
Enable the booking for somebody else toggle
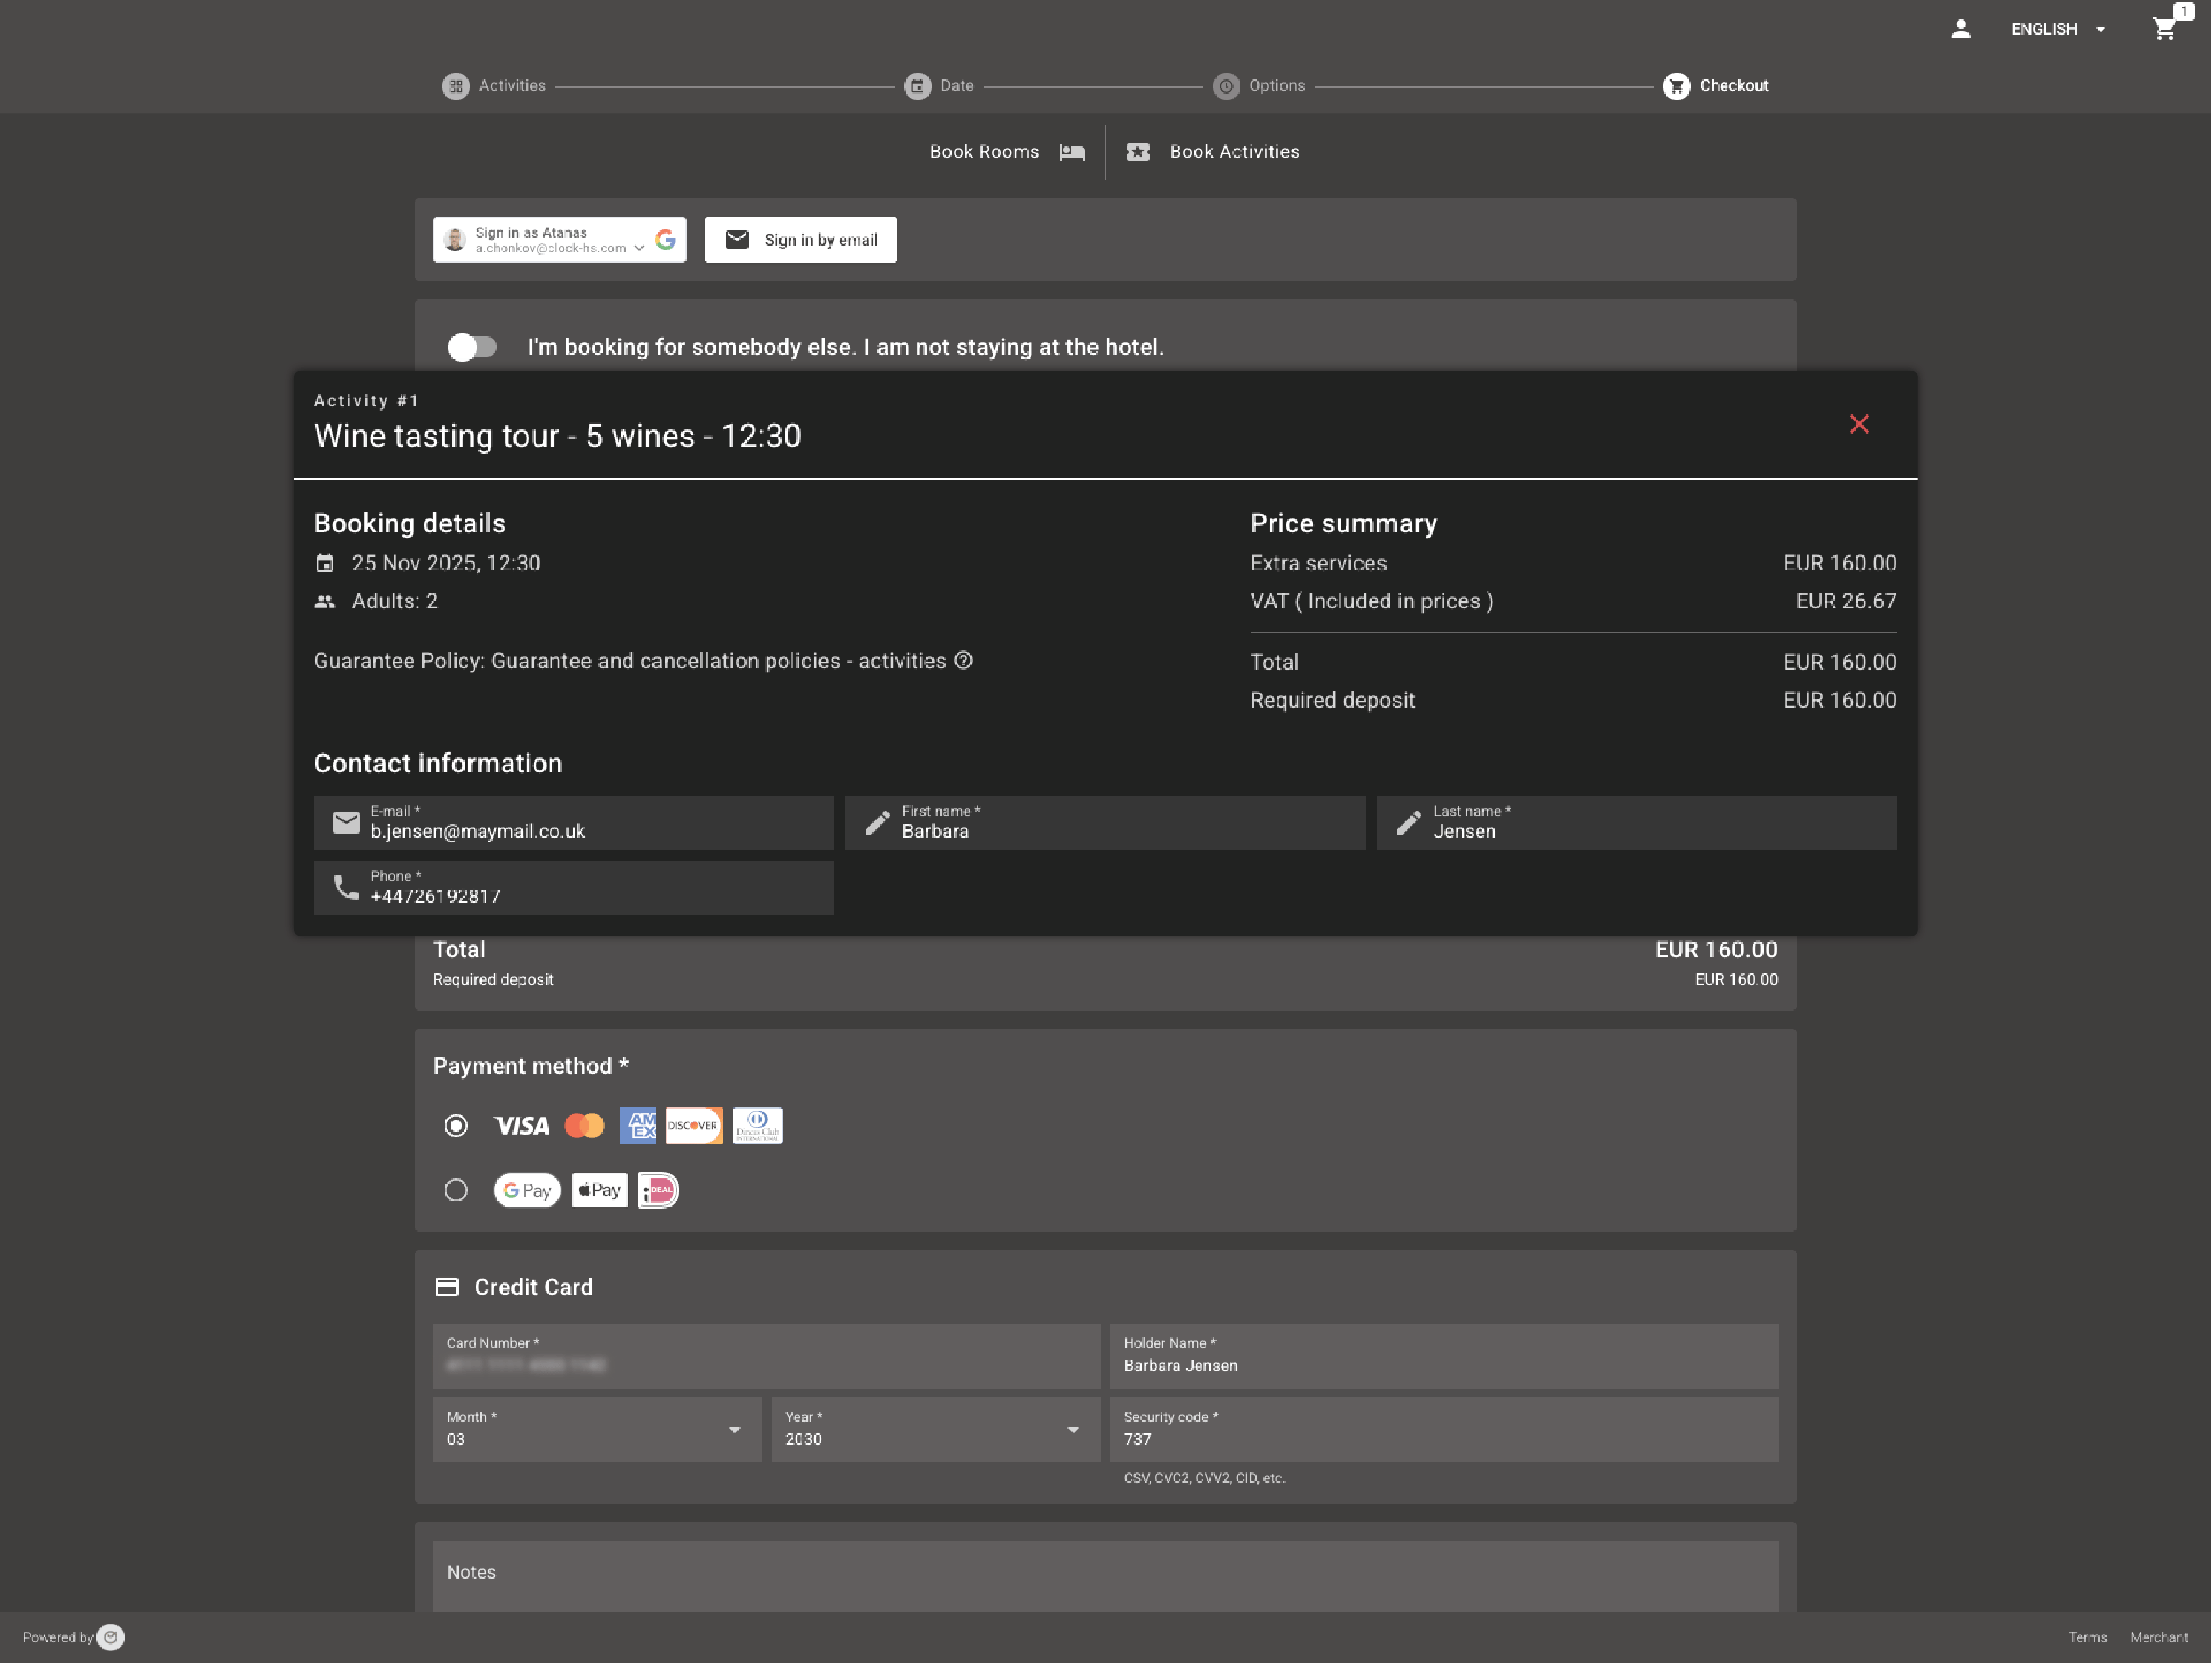(x=472, y=348)
